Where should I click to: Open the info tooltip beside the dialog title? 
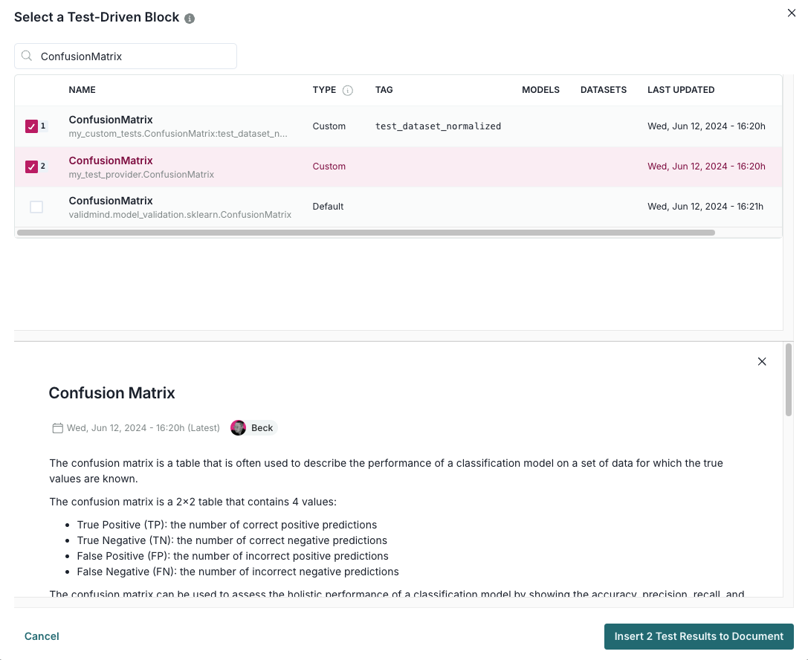point(189,17)
